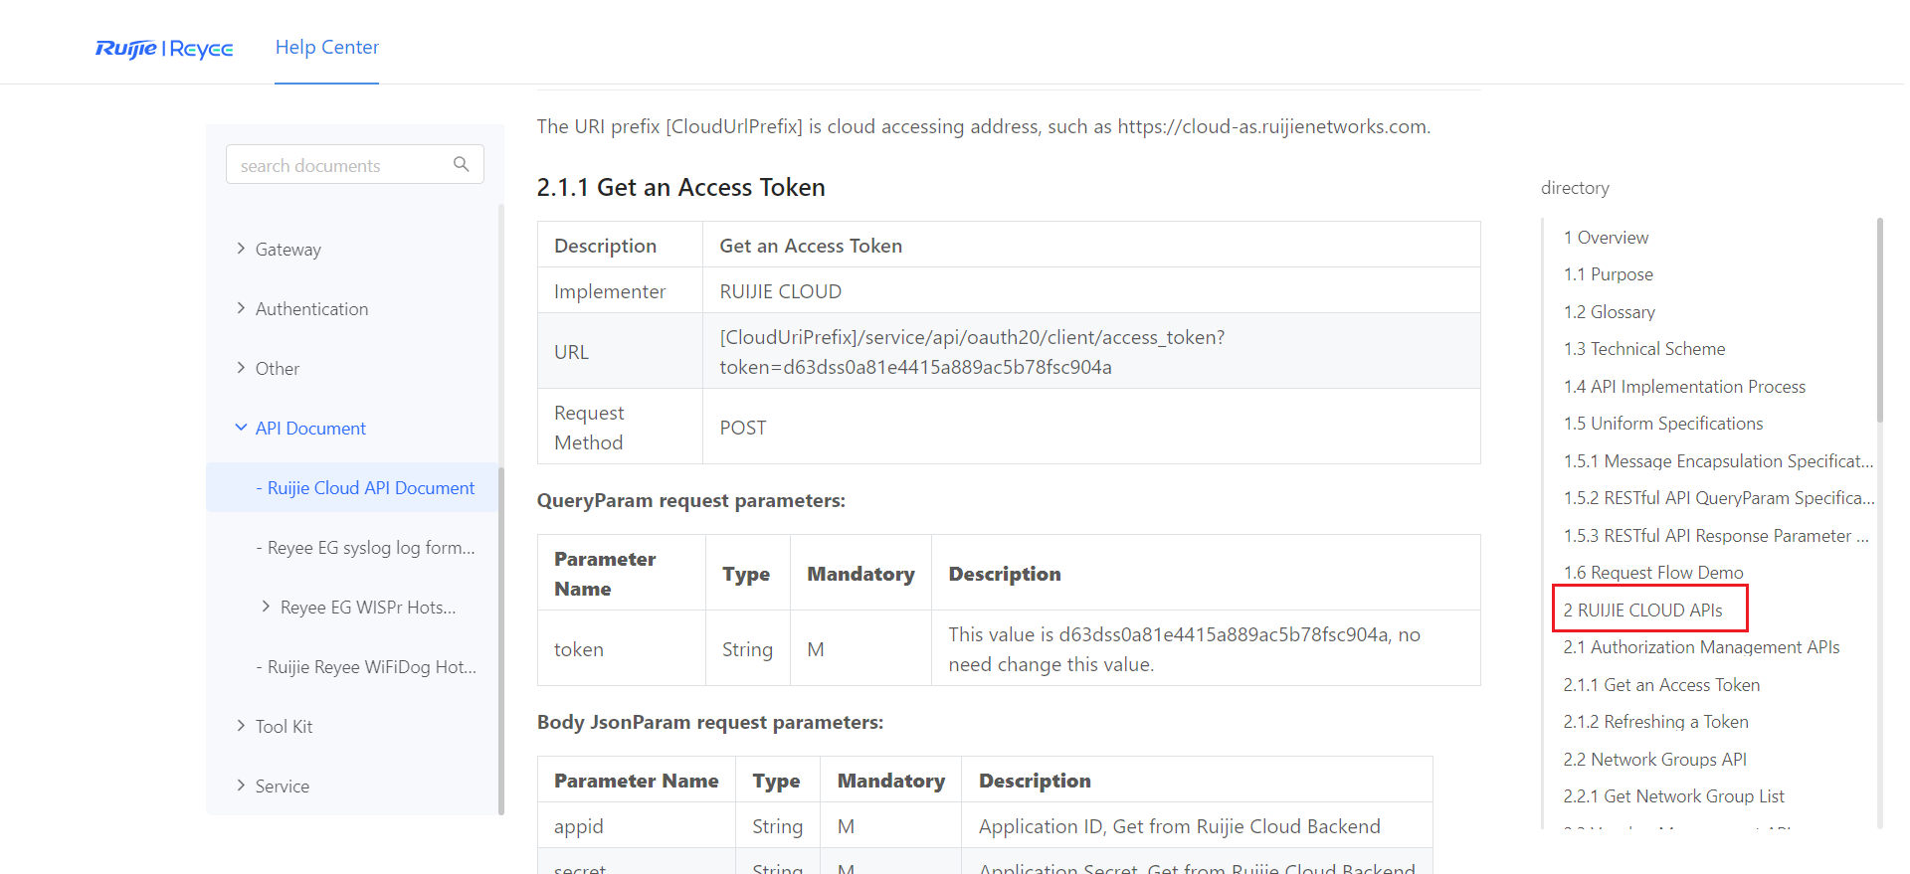
Task: Open the Gateway sidebar item
Action: (x=287, y=250)
